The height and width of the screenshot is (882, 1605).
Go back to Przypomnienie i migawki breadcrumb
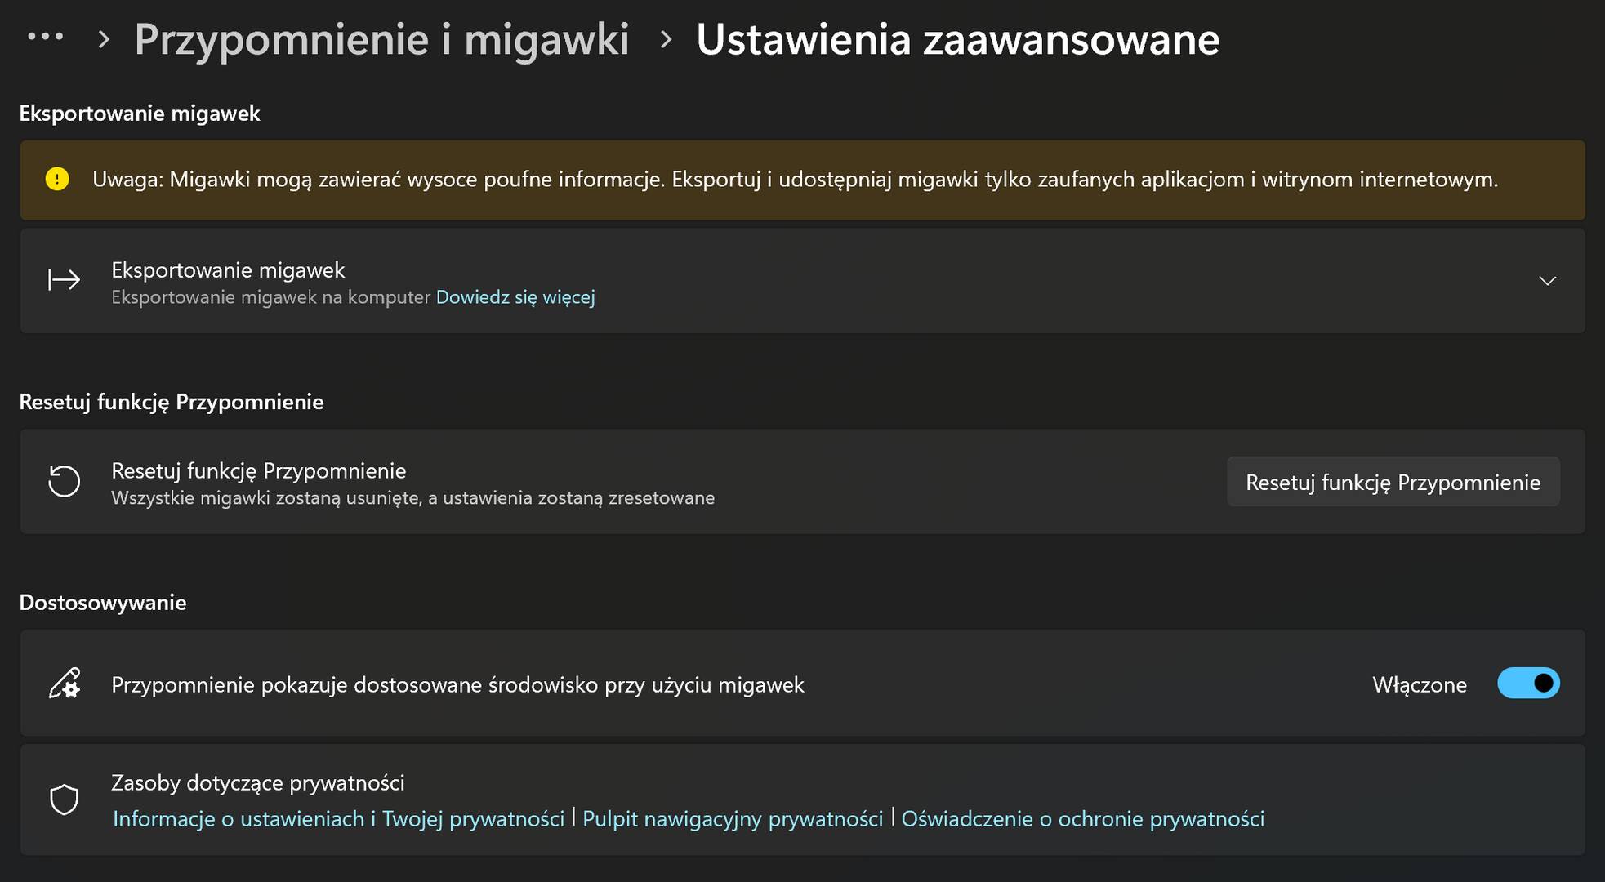381,39
